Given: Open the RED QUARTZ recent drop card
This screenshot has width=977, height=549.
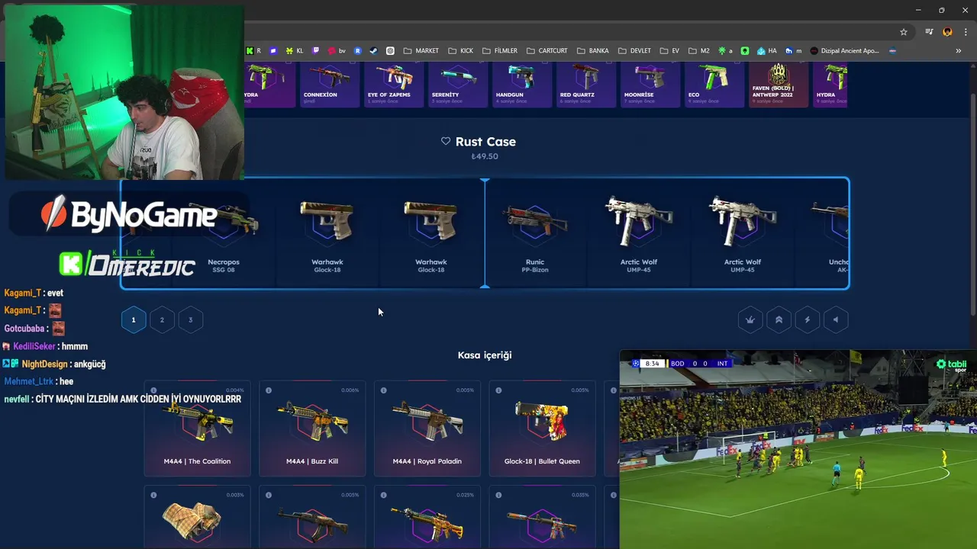Looking at the screenshot, I should [x=586, y=85].
